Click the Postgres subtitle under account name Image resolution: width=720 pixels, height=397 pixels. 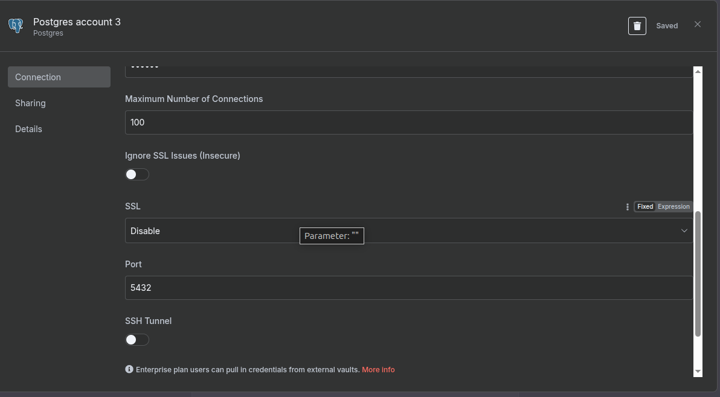pos(48,33)
